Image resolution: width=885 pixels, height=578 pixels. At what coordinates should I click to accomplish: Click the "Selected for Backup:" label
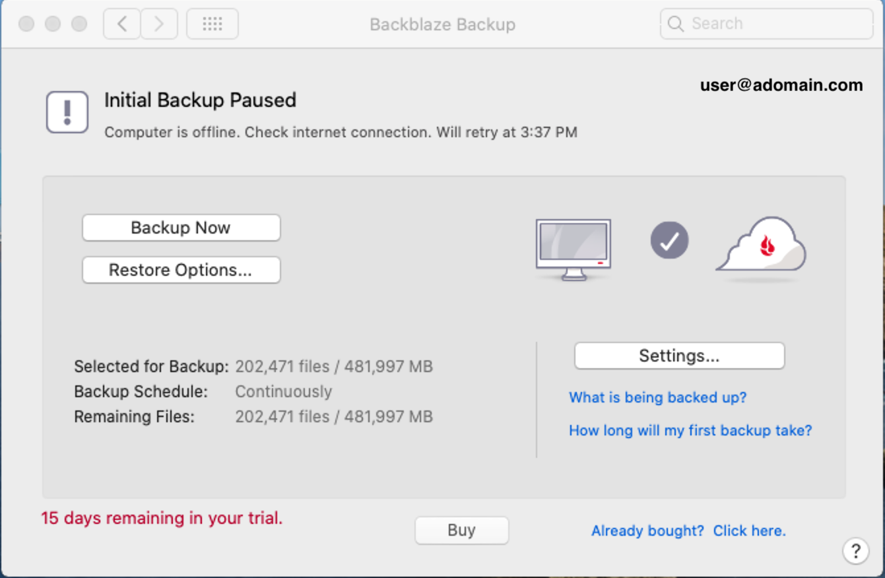coord(151,366)
